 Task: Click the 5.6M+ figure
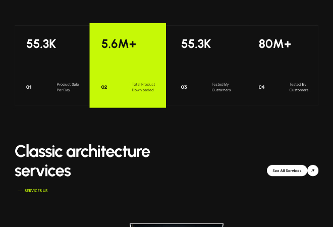(x=119, y=44)
